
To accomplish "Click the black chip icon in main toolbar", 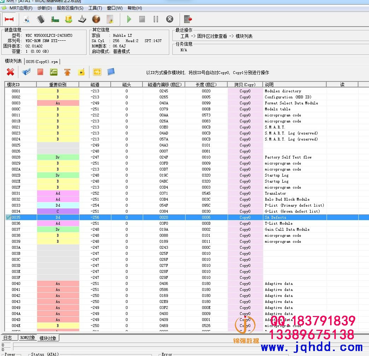I will point(41,19).
